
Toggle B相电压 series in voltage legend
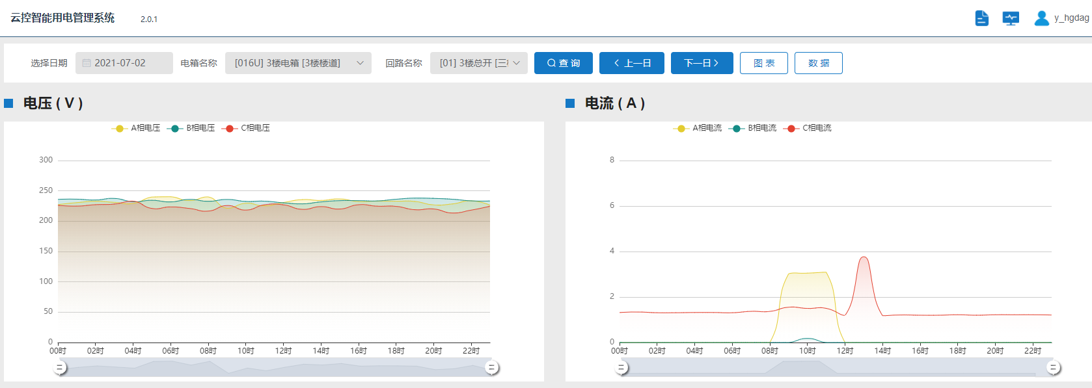(x=191, y=128)
